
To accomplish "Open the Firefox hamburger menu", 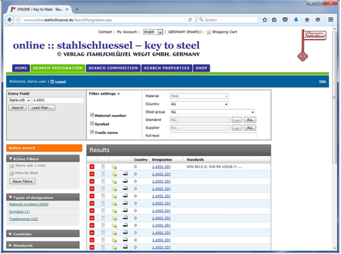I will (331, 20).
